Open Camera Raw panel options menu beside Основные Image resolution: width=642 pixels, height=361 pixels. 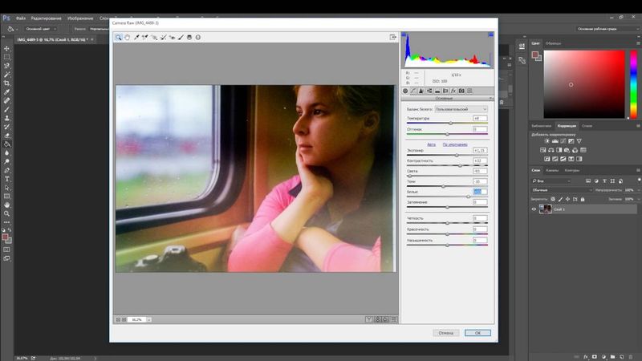point(491,99)
